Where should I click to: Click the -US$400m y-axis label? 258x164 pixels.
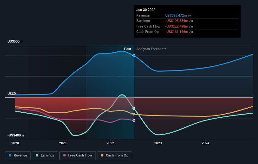(x=16, y=135)
